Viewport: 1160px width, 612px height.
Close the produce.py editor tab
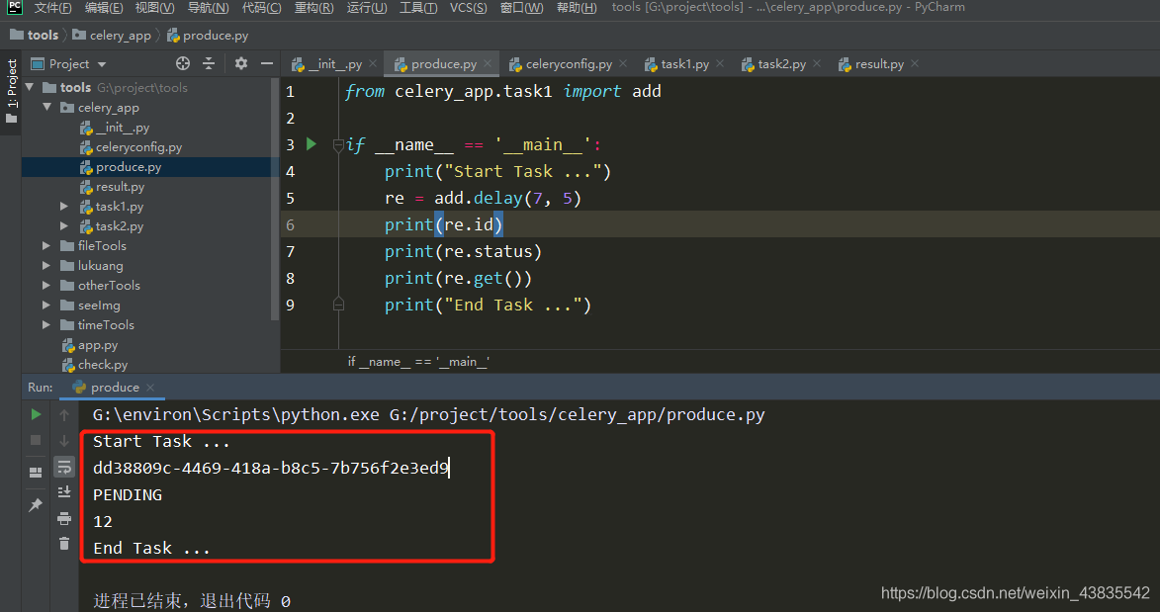(x=488, y=63)
